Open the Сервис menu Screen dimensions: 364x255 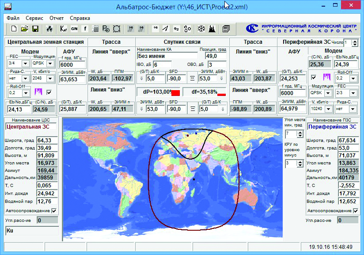click(34, 18)
